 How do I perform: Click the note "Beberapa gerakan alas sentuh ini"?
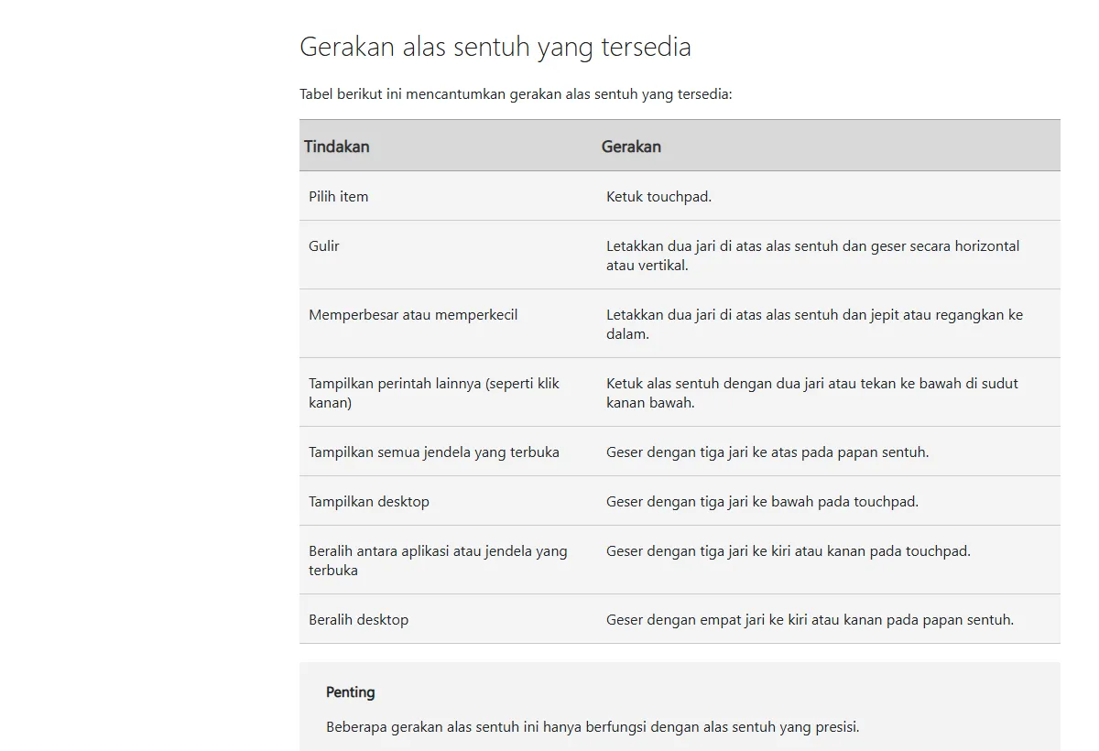pos(593,727)
